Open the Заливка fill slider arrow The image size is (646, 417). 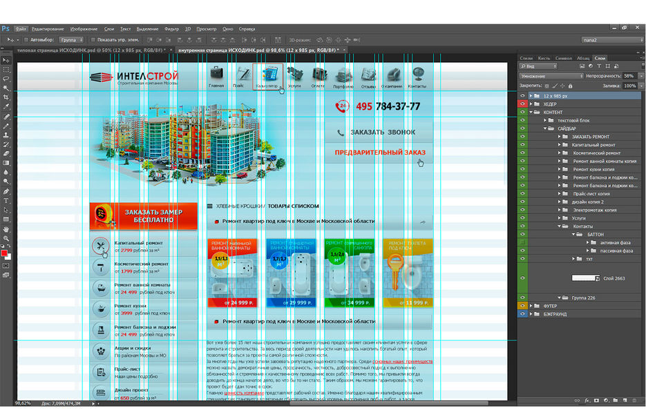[641, 86]
